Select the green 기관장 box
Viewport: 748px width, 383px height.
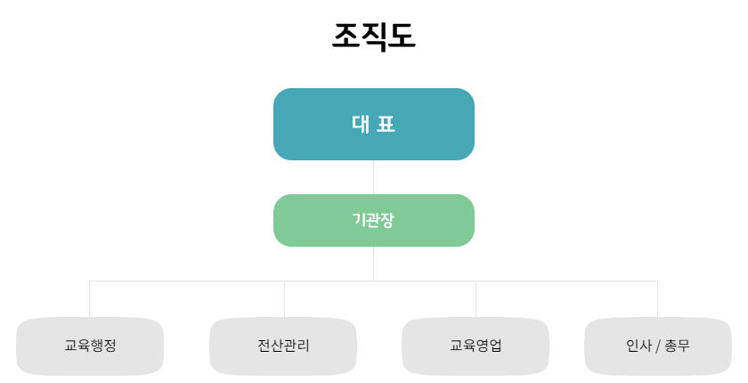coord(373,220)
